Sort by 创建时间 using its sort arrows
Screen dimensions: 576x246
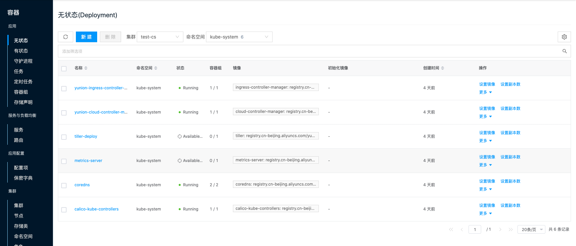tap(443, 68)
